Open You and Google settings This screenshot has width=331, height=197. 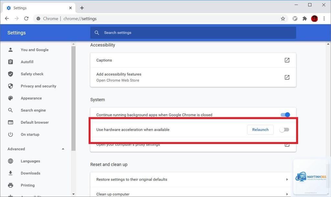click(35, 50)
